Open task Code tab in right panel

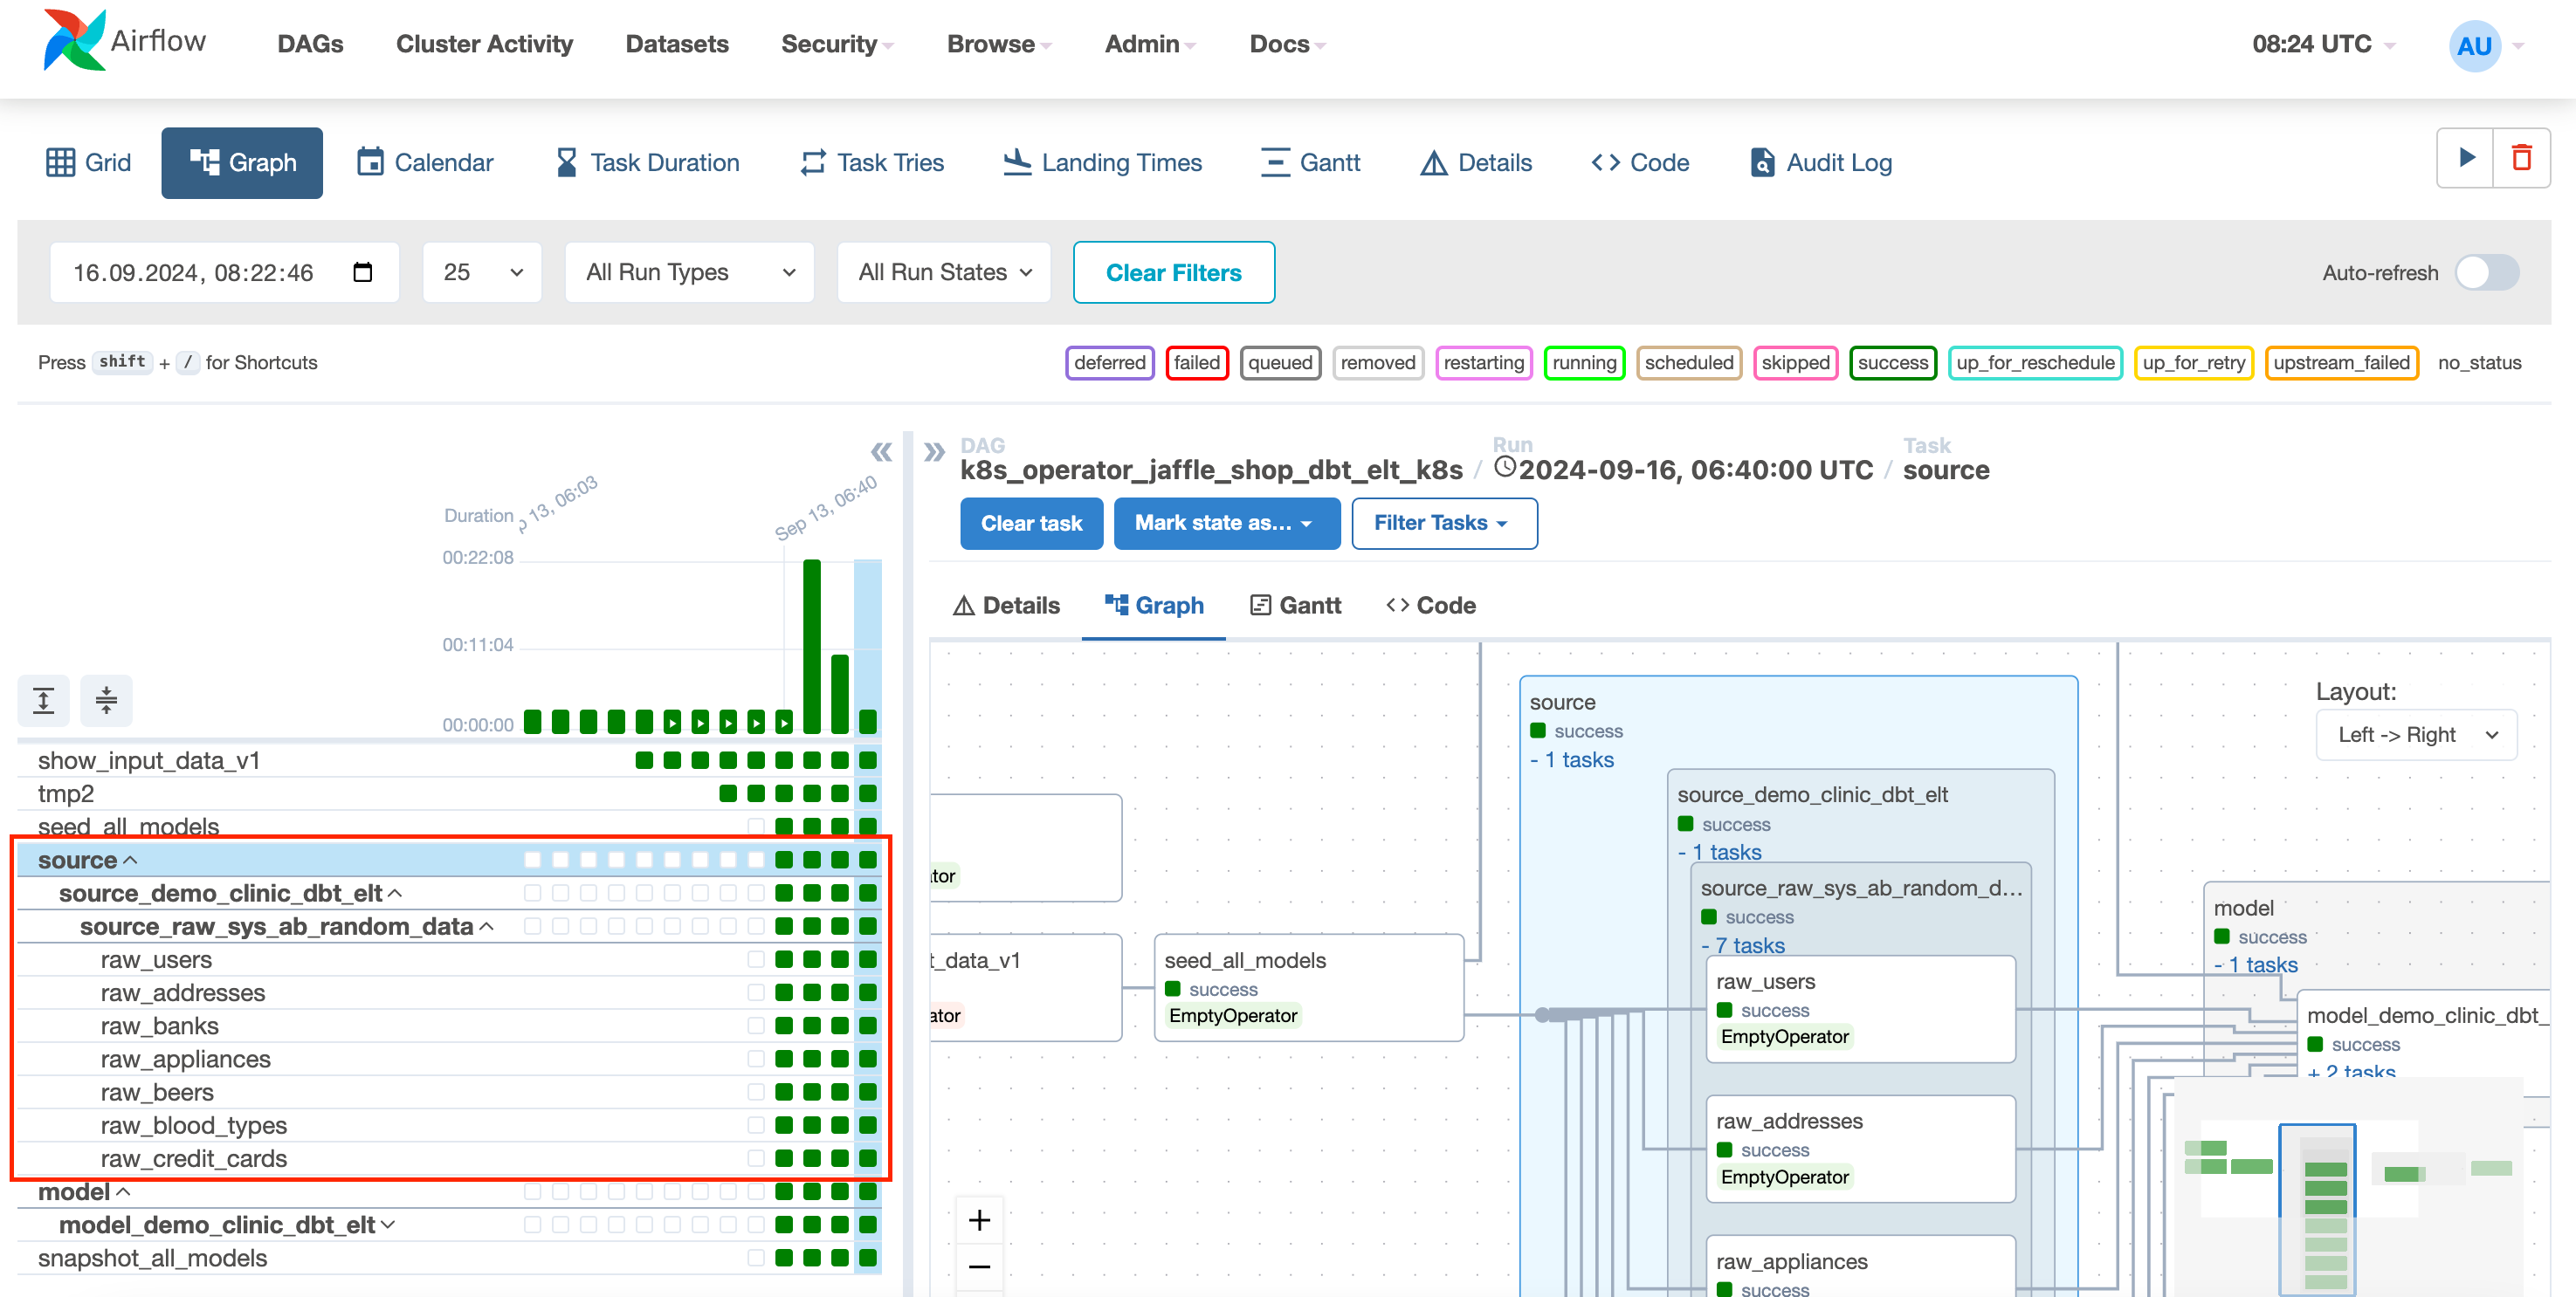pyautogui.click(x=1431, y=606)
